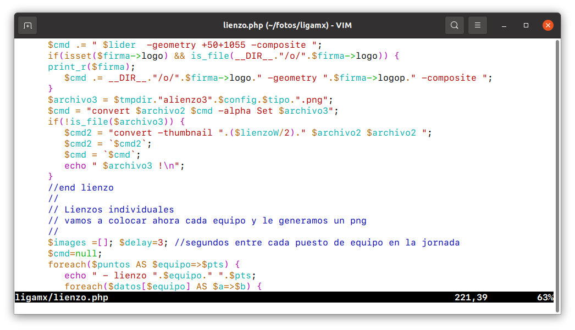The height and width of the screenshot is (330, 575).
Task: Click '//segundos entre cada puesto' comment
Action: click(317, 243)
